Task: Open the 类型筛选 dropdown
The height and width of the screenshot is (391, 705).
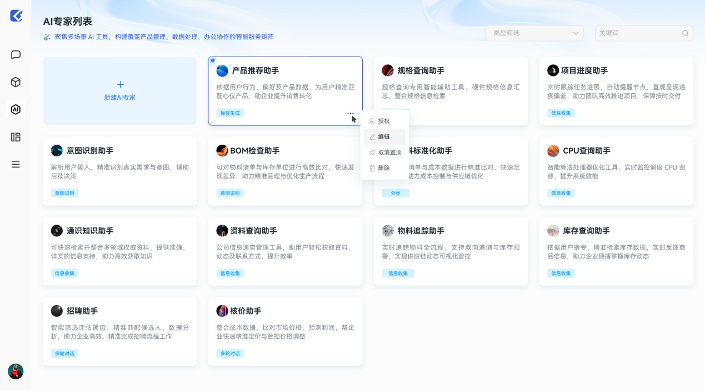Action: [x=534, y=33]
